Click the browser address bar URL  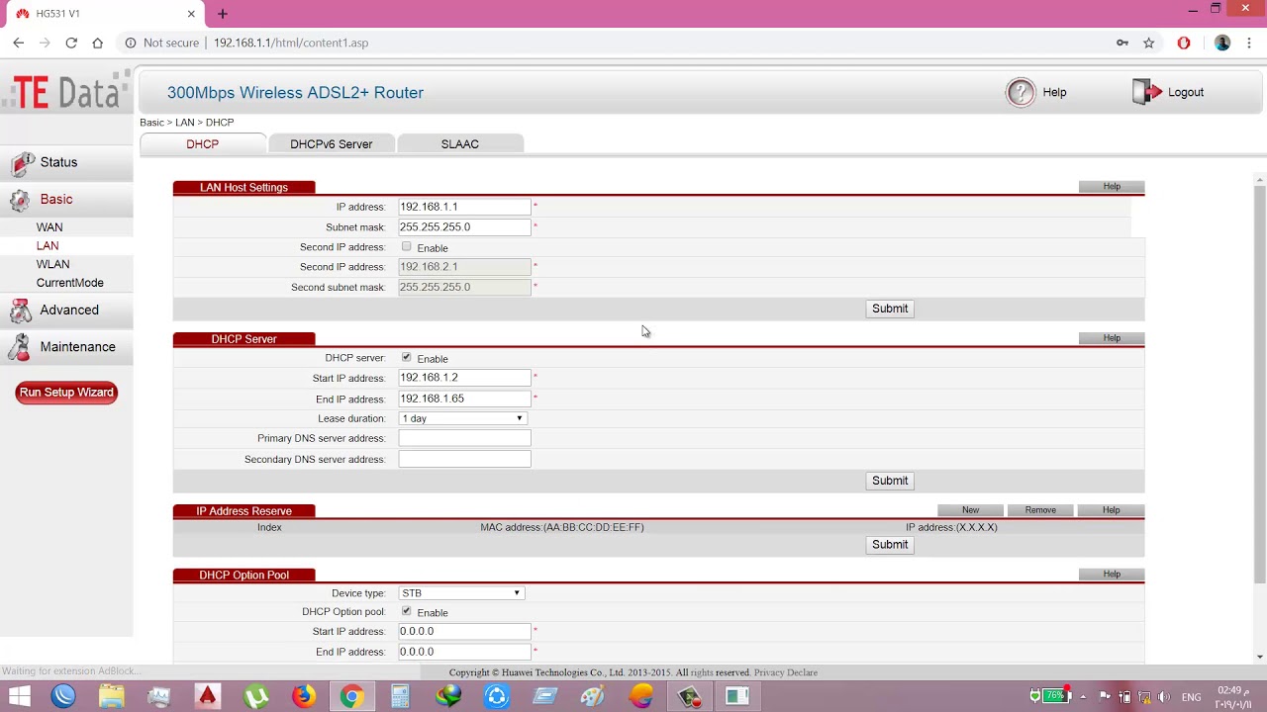[291, 43]
